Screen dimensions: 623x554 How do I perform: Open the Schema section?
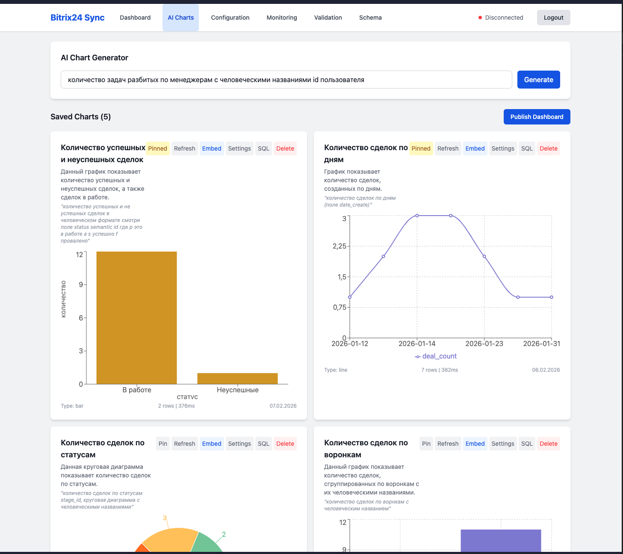370,18
